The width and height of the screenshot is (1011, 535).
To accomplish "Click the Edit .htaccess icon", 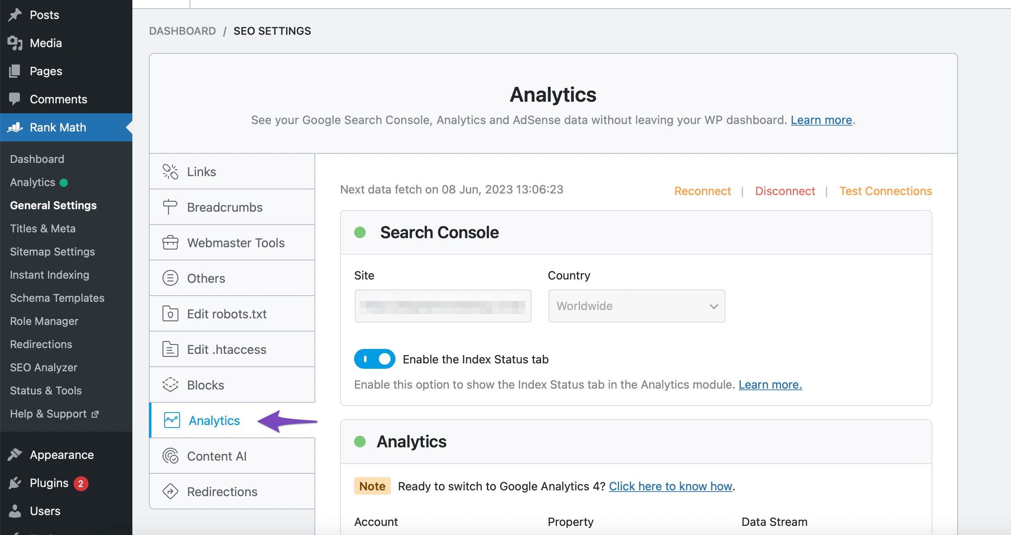I will (x=169, y=349).
